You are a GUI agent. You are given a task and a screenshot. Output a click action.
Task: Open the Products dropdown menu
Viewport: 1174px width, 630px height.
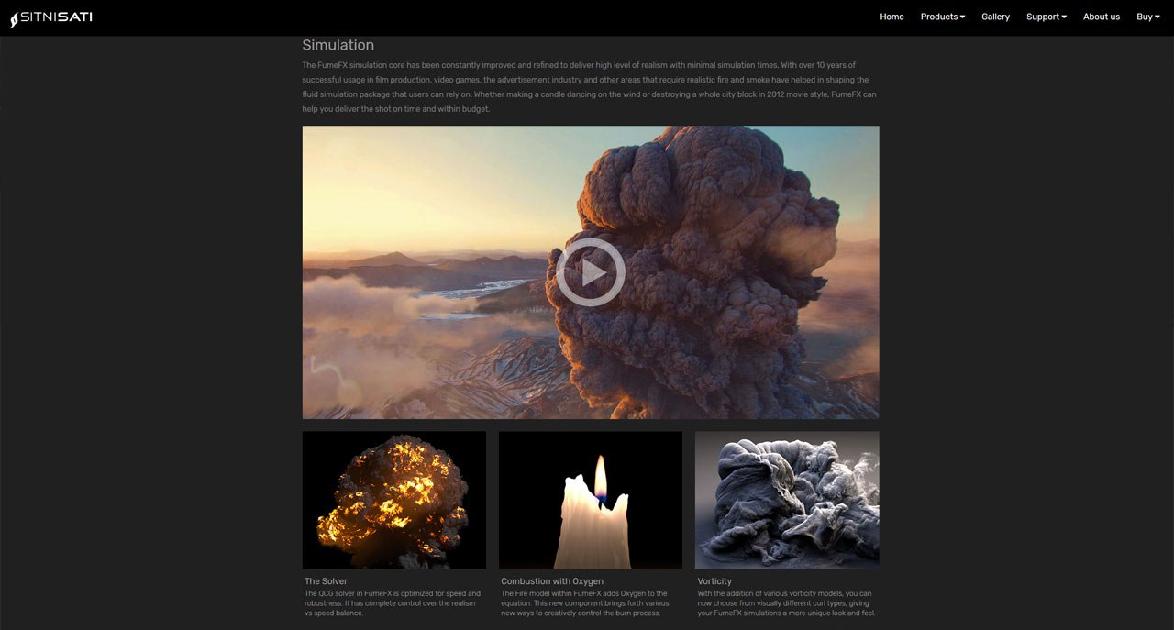point(943,17)
